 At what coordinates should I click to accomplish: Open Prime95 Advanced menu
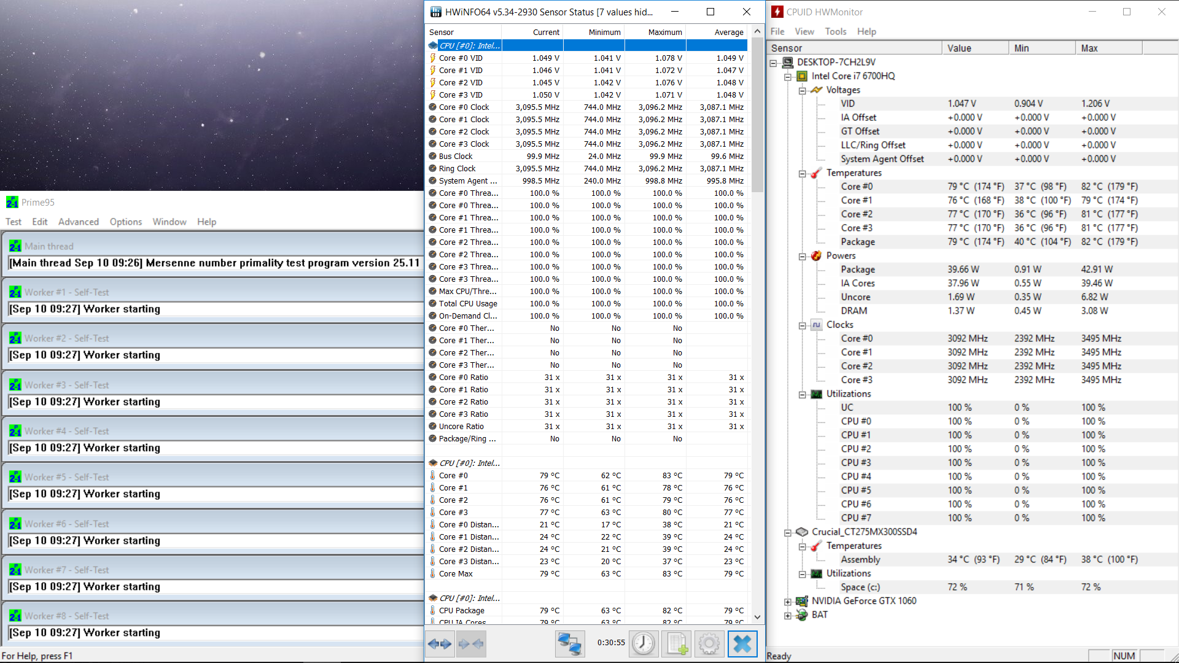pyautogui.click(x=78, y=222)
